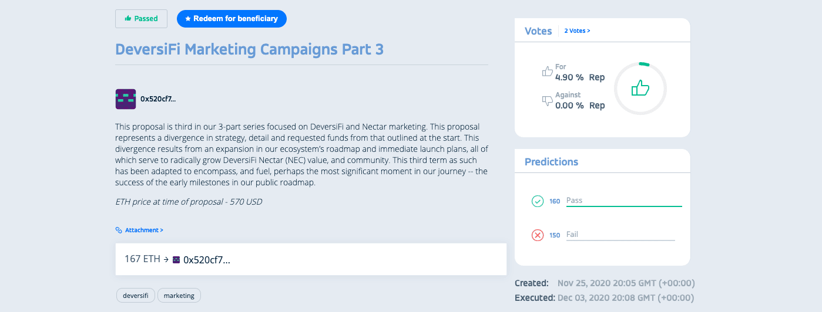
Task: Click the small avatar in the 167 ETH transfer row
Action: pyautogui.click(x=176, y=260)
